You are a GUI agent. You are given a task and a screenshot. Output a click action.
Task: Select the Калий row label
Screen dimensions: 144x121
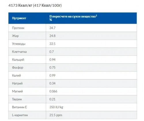pyautogui.click(x=16, y=75)
